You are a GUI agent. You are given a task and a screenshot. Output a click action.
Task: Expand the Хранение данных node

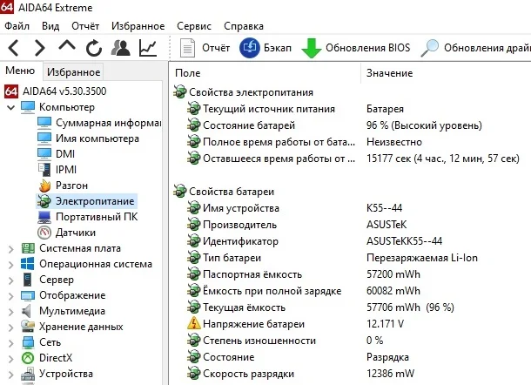point(10,327)
